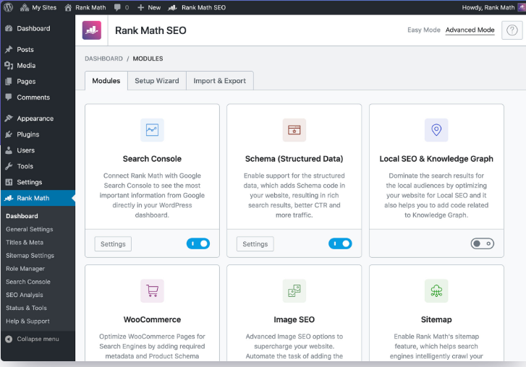The width and height of the screenshot is (526, 367).
Task: Disable the Schema module toggle
Action: [340, 243]
